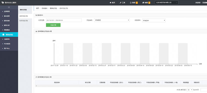
Task: Click the home icon in top navigation
Action: click(110, 3)
